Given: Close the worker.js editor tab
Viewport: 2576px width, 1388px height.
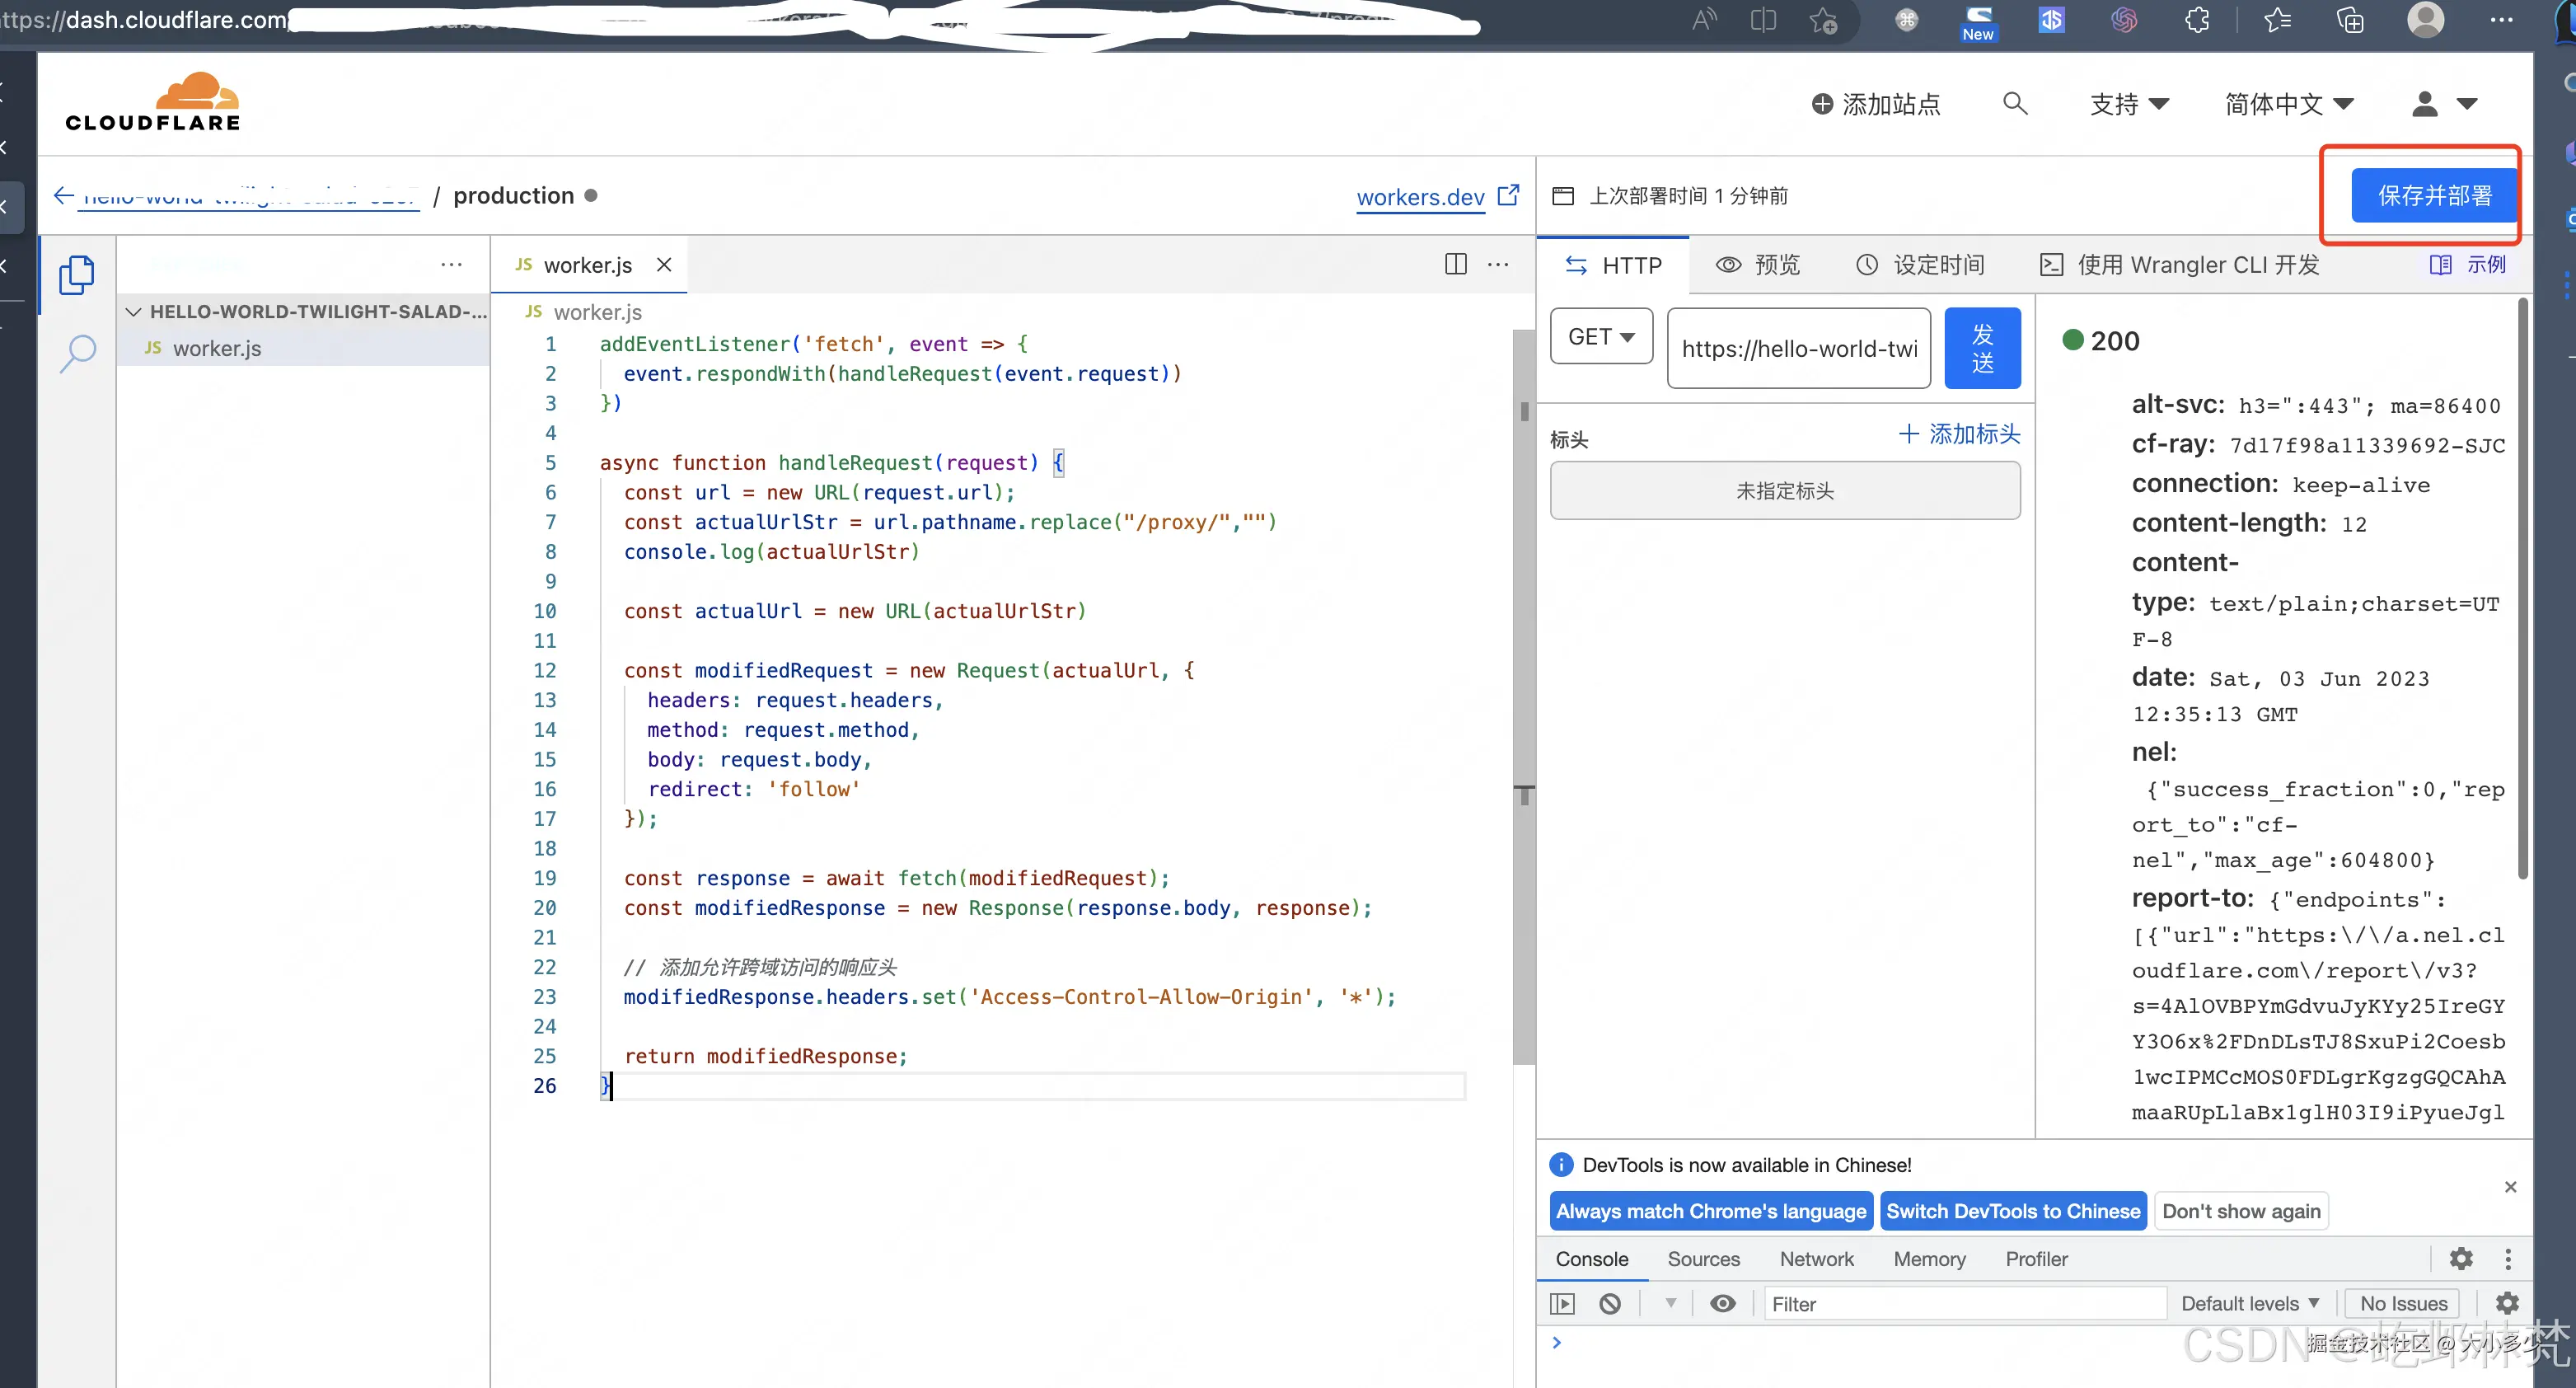Looking at the screenshot, I should [x=663, y=265].
